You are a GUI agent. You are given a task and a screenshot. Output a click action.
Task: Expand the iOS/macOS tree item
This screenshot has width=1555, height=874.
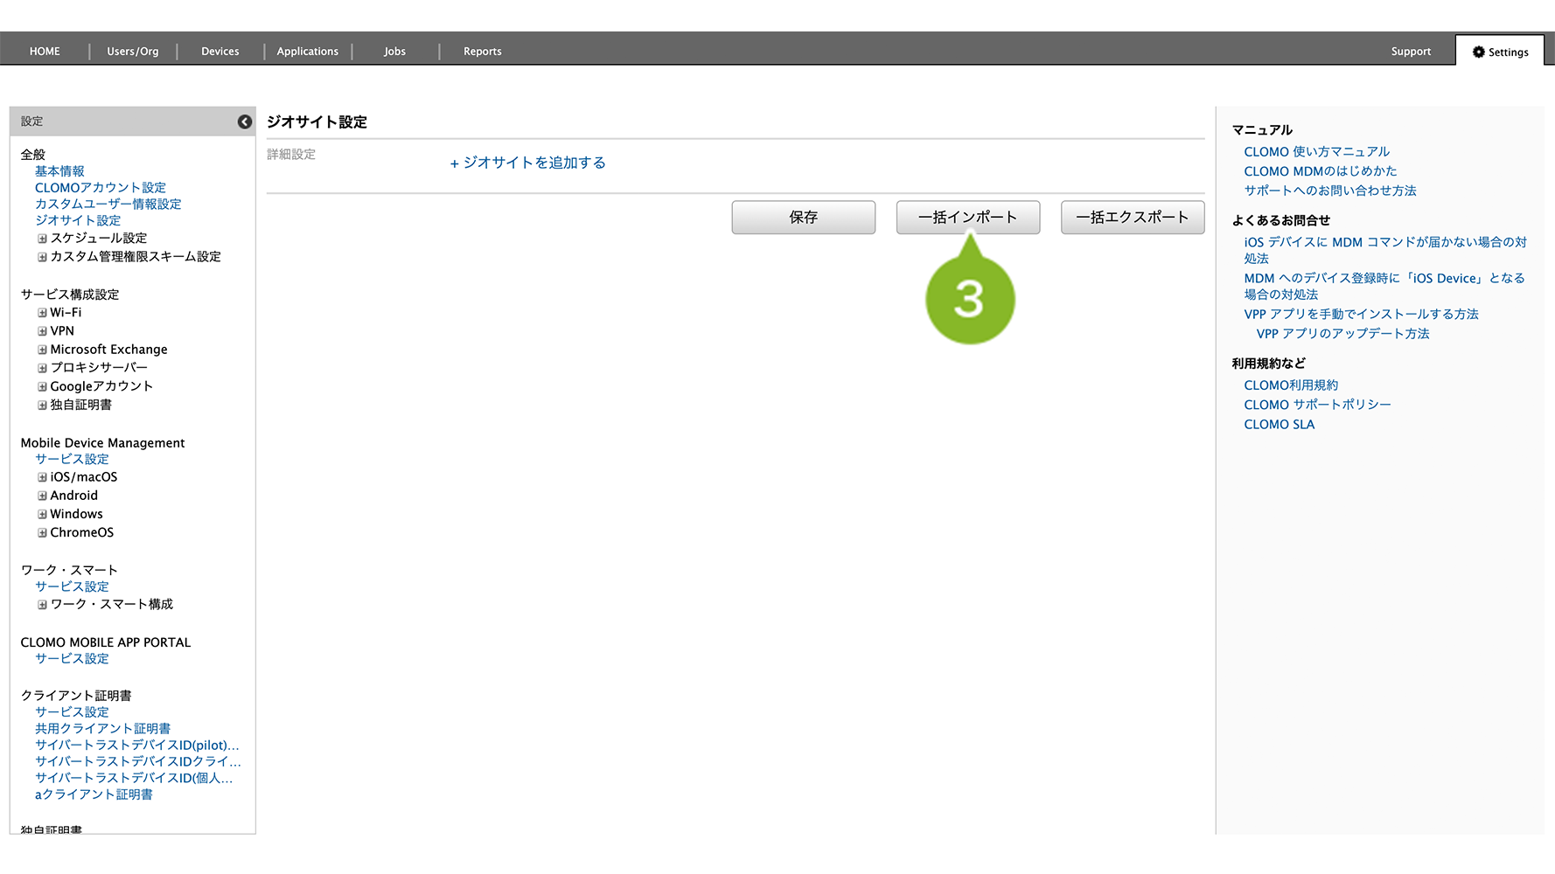point(42,477)
